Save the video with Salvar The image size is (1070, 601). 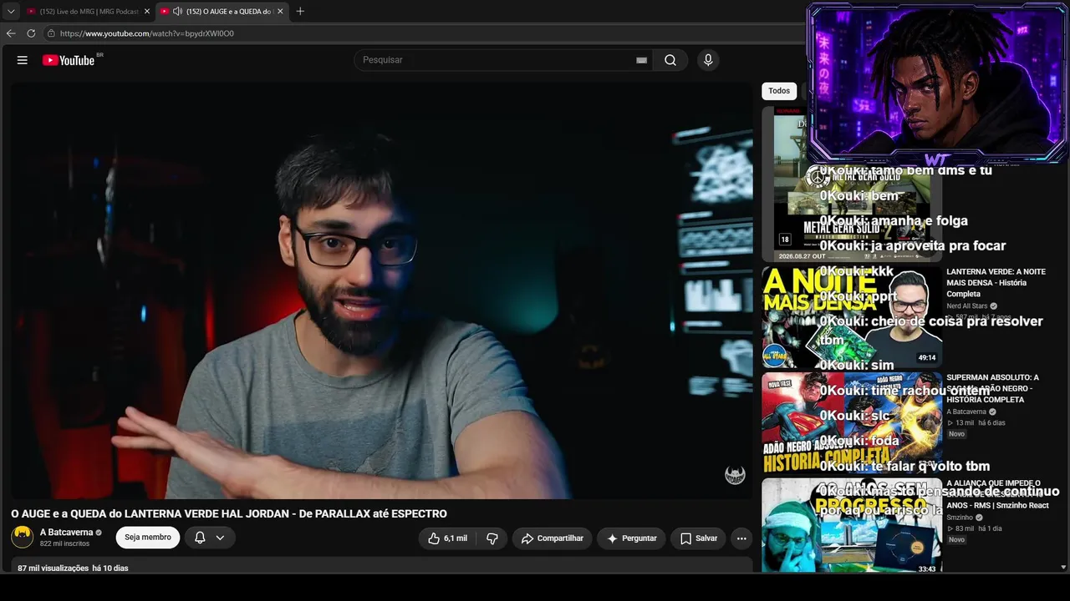tap(698, 538)
